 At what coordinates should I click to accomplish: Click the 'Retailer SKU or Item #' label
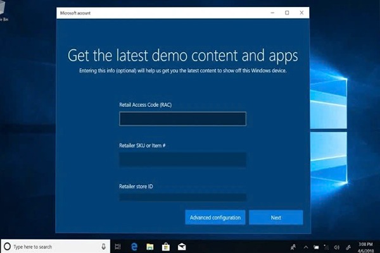click(x=142, y=145)
